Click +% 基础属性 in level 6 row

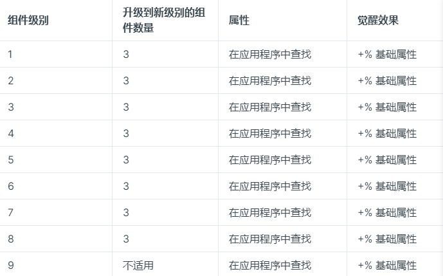pyautogui.click(x=387, y=186)
